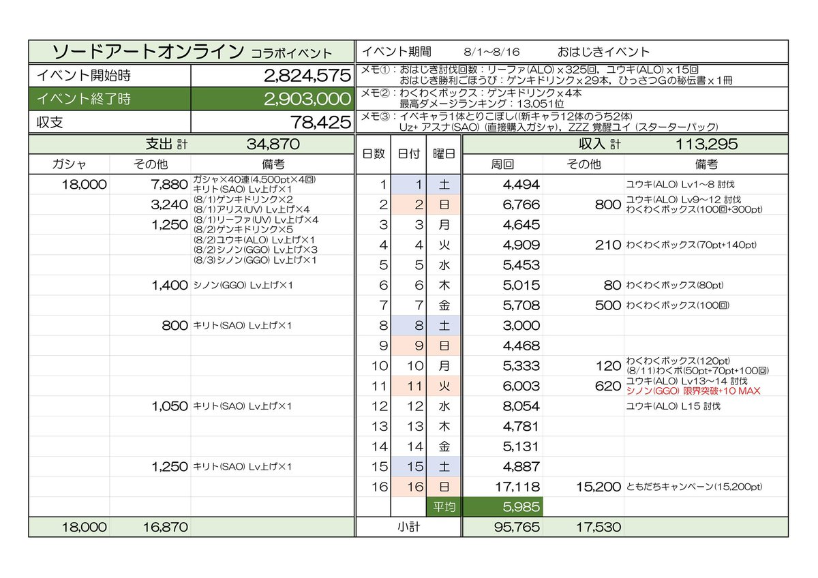Click the green 平均 label
Screen dimensions: 818x578
pyautogui.click(x=444, y=507)
